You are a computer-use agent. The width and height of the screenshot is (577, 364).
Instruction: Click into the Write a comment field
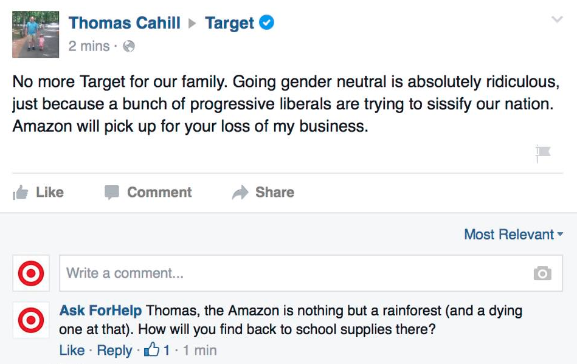292,273
